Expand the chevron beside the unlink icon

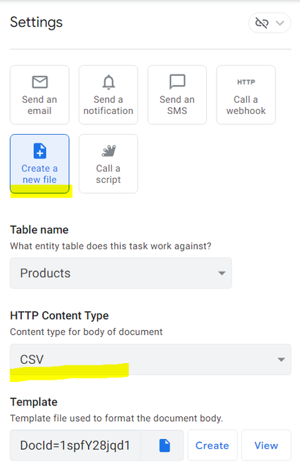tap(279, 23)
